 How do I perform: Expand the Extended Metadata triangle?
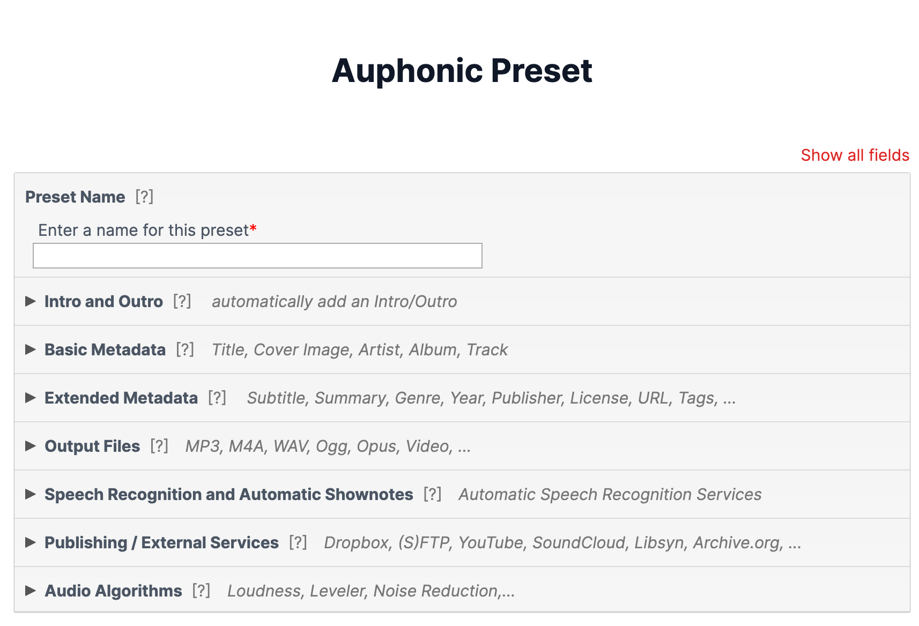click(31, 398)
